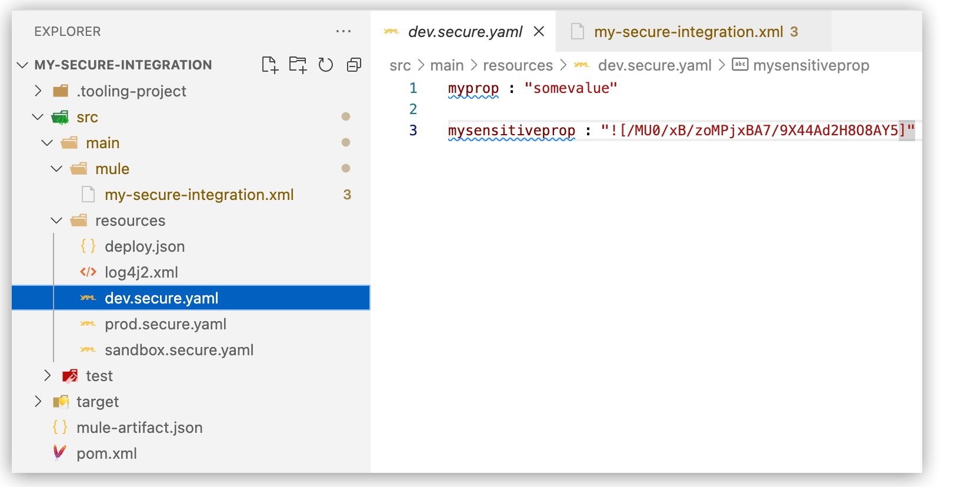Click line number 2 in the gutter
954x487 pixels.
413,109
